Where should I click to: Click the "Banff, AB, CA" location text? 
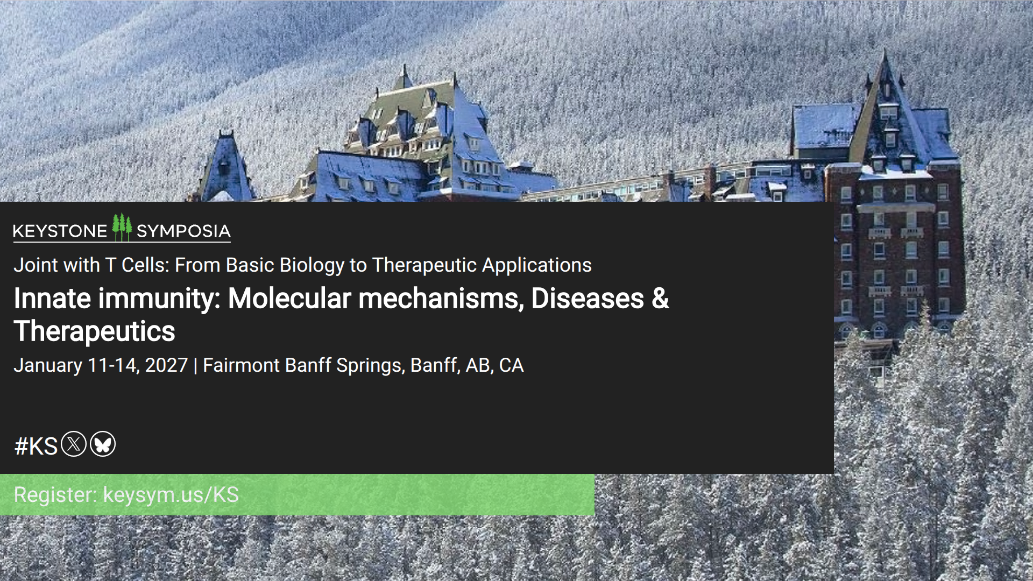(466, 366)
